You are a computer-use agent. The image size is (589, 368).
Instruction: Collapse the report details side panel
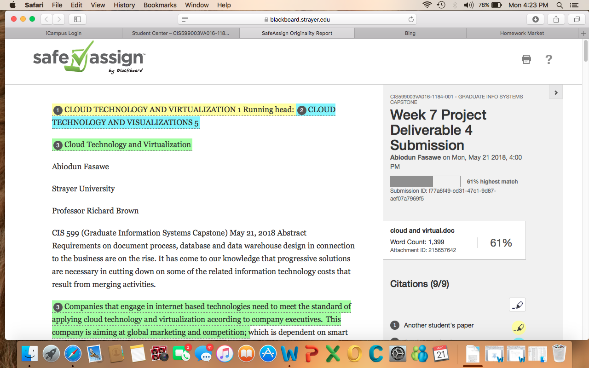[x=556, y=92]
